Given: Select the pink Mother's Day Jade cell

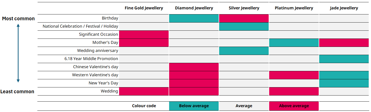Looking at the screenshot, I should (344, 43).
